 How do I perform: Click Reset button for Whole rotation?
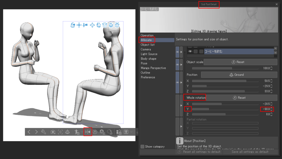coord(241,98)
